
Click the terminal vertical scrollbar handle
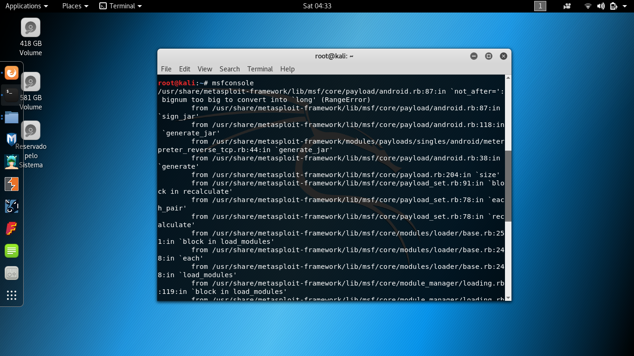click(x=508, y=185)
